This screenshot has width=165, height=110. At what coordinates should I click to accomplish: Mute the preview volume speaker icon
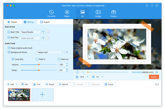(x=156, y=72)
